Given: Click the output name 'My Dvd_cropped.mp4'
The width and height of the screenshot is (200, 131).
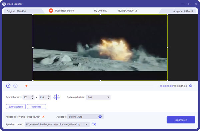Looking at the screenshot, I should click(x=29, y=117).
